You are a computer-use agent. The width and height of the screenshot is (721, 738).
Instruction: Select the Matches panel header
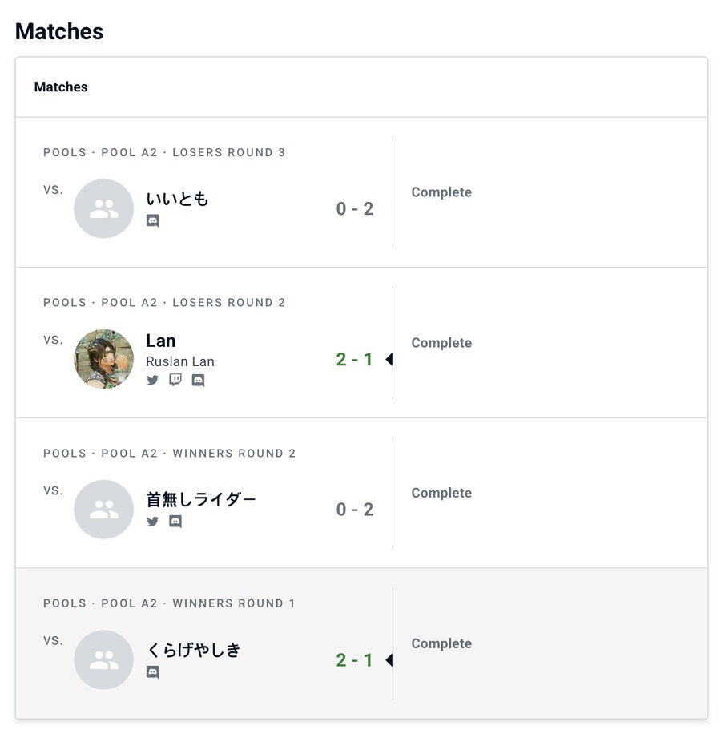61,87
